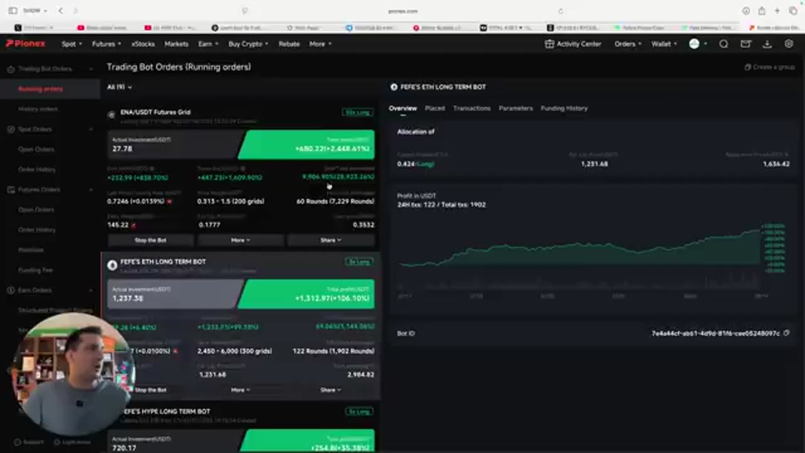Image resolution: width=805 pixels, height=453 pixels.
Task: Click the ENA coin icon on first bot
Action: point(111,115)
